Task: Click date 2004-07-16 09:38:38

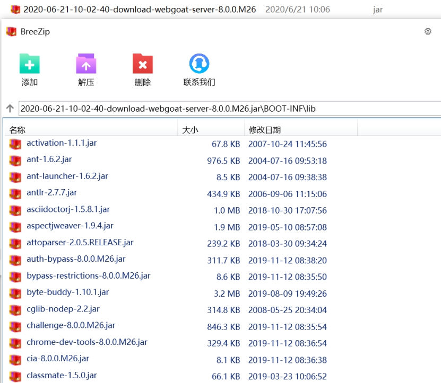Action: tap(288, 177)
